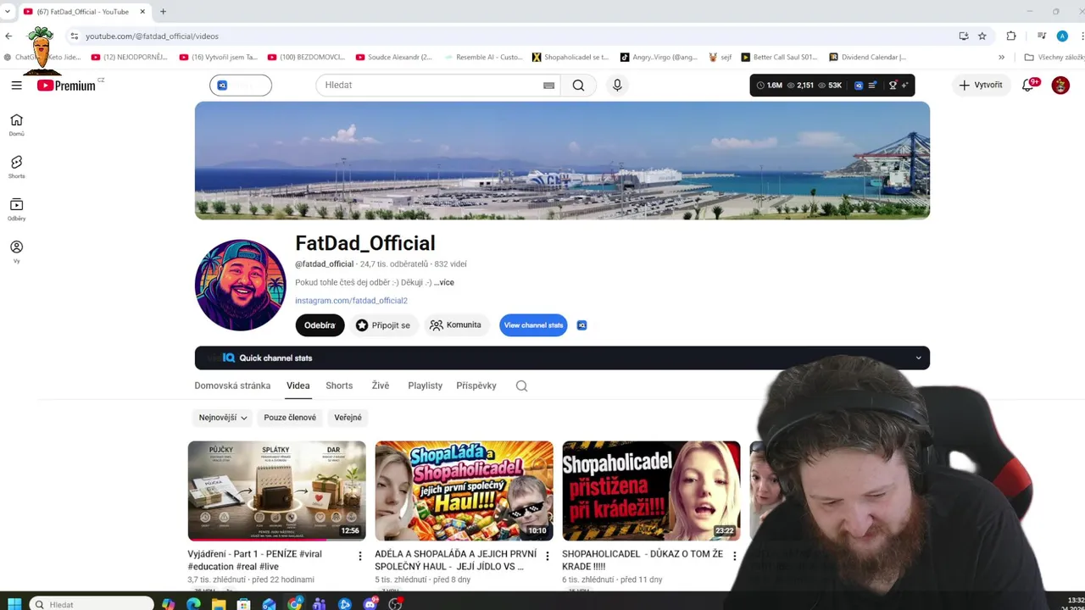Image resolution: width=1085 pixels, height=610 pixels.
Task: Click the Připojit se button
Action: (383, 325)
